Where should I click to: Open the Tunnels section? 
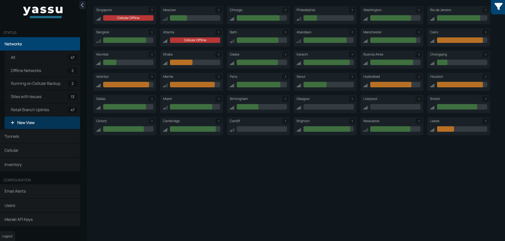40,136
